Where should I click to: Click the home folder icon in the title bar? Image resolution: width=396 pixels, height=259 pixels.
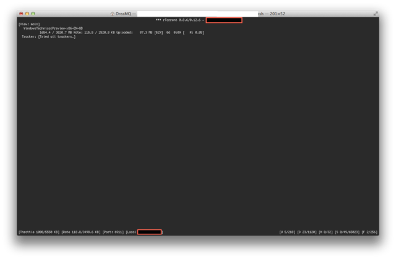(112, 13)
